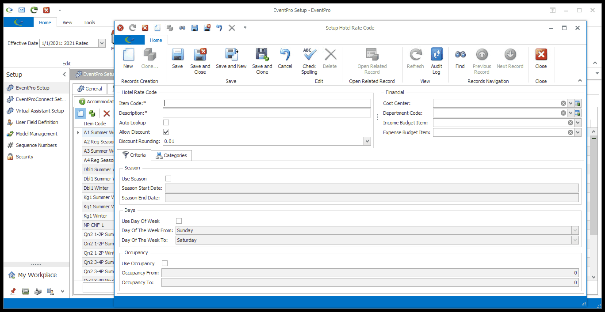This screenshot has width=605, height=312.
Task: Open the Effective Date dropdown in the EventPro Setup window
Action: click(x=102, y=43)
